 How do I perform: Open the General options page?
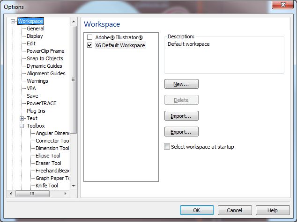pos(36,29)
